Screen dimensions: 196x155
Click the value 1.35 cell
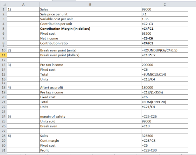coord(164,19)
